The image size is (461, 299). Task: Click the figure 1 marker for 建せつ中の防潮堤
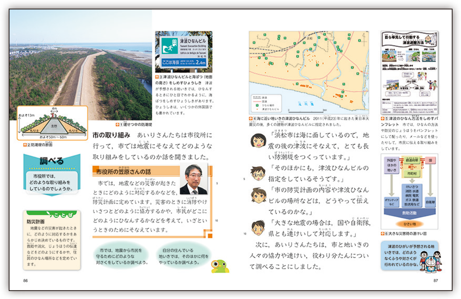(117, 124)
